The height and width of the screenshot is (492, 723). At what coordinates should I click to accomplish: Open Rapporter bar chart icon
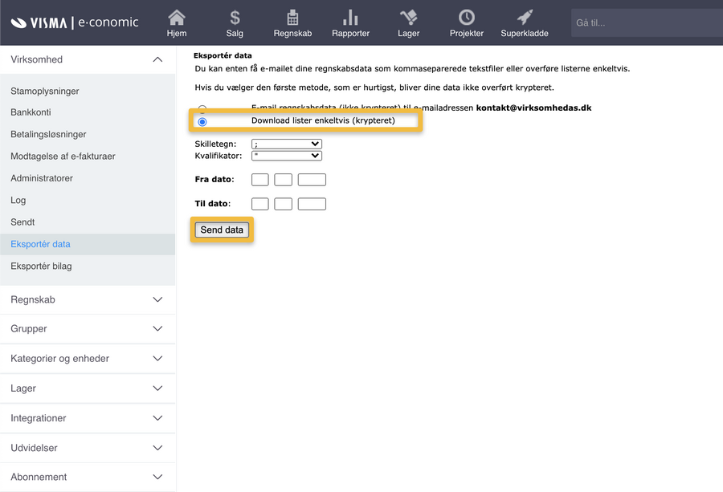point(350,18)
